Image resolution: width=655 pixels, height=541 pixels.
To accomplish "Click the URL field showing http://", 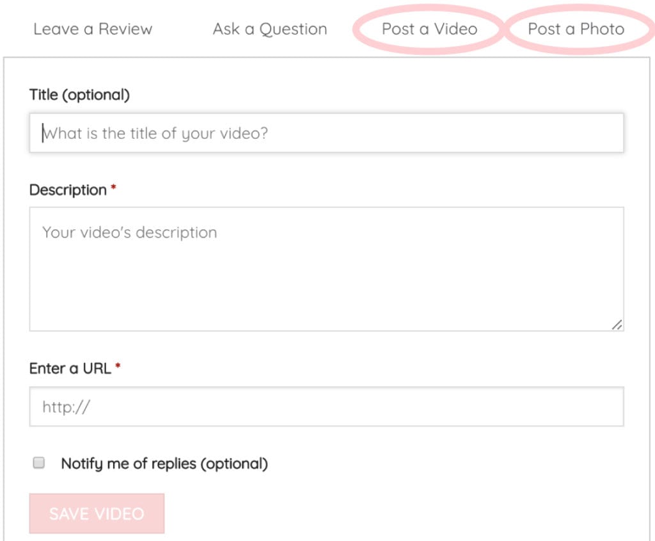I will (326, 406).
